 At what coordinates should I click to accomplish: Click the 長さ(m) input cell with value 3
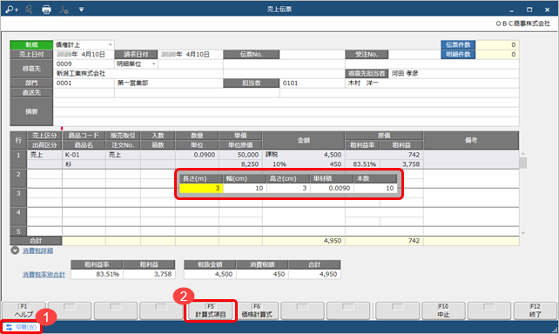[x=201, y=188]
